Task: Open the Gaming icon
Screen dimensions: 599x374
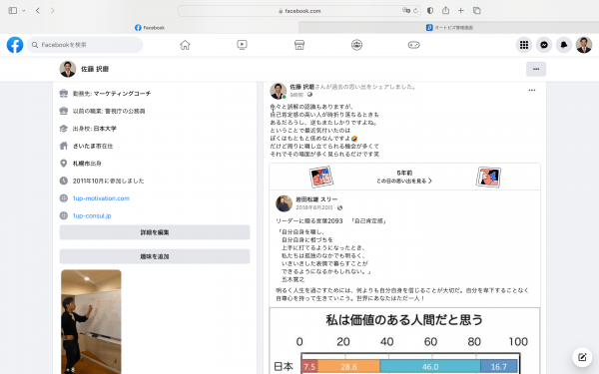Action: click(x=413, y=45)
